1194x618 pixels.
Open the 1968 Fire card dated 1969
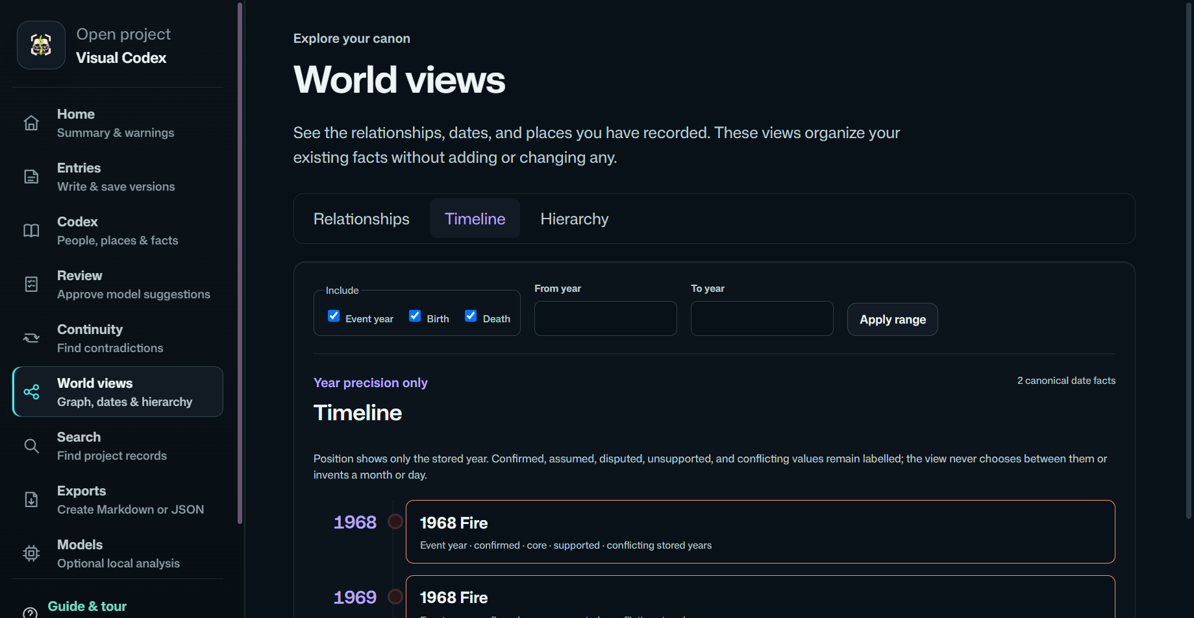(x=760, y=597)
